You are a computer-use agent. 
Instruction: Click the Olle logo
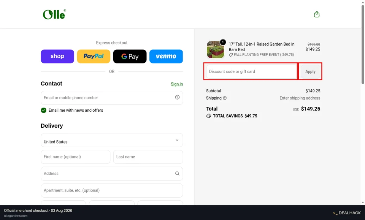54,14
